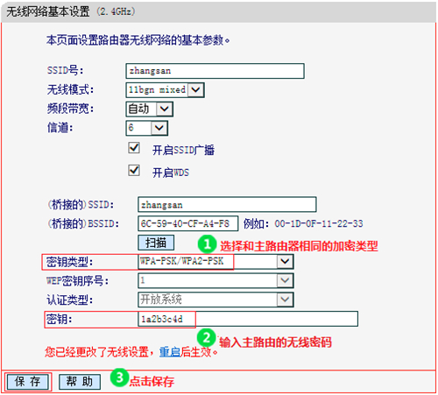Click the green step 2 marker icon
Viewport: 438px width, 395px height.
click(x=206, y=338)
